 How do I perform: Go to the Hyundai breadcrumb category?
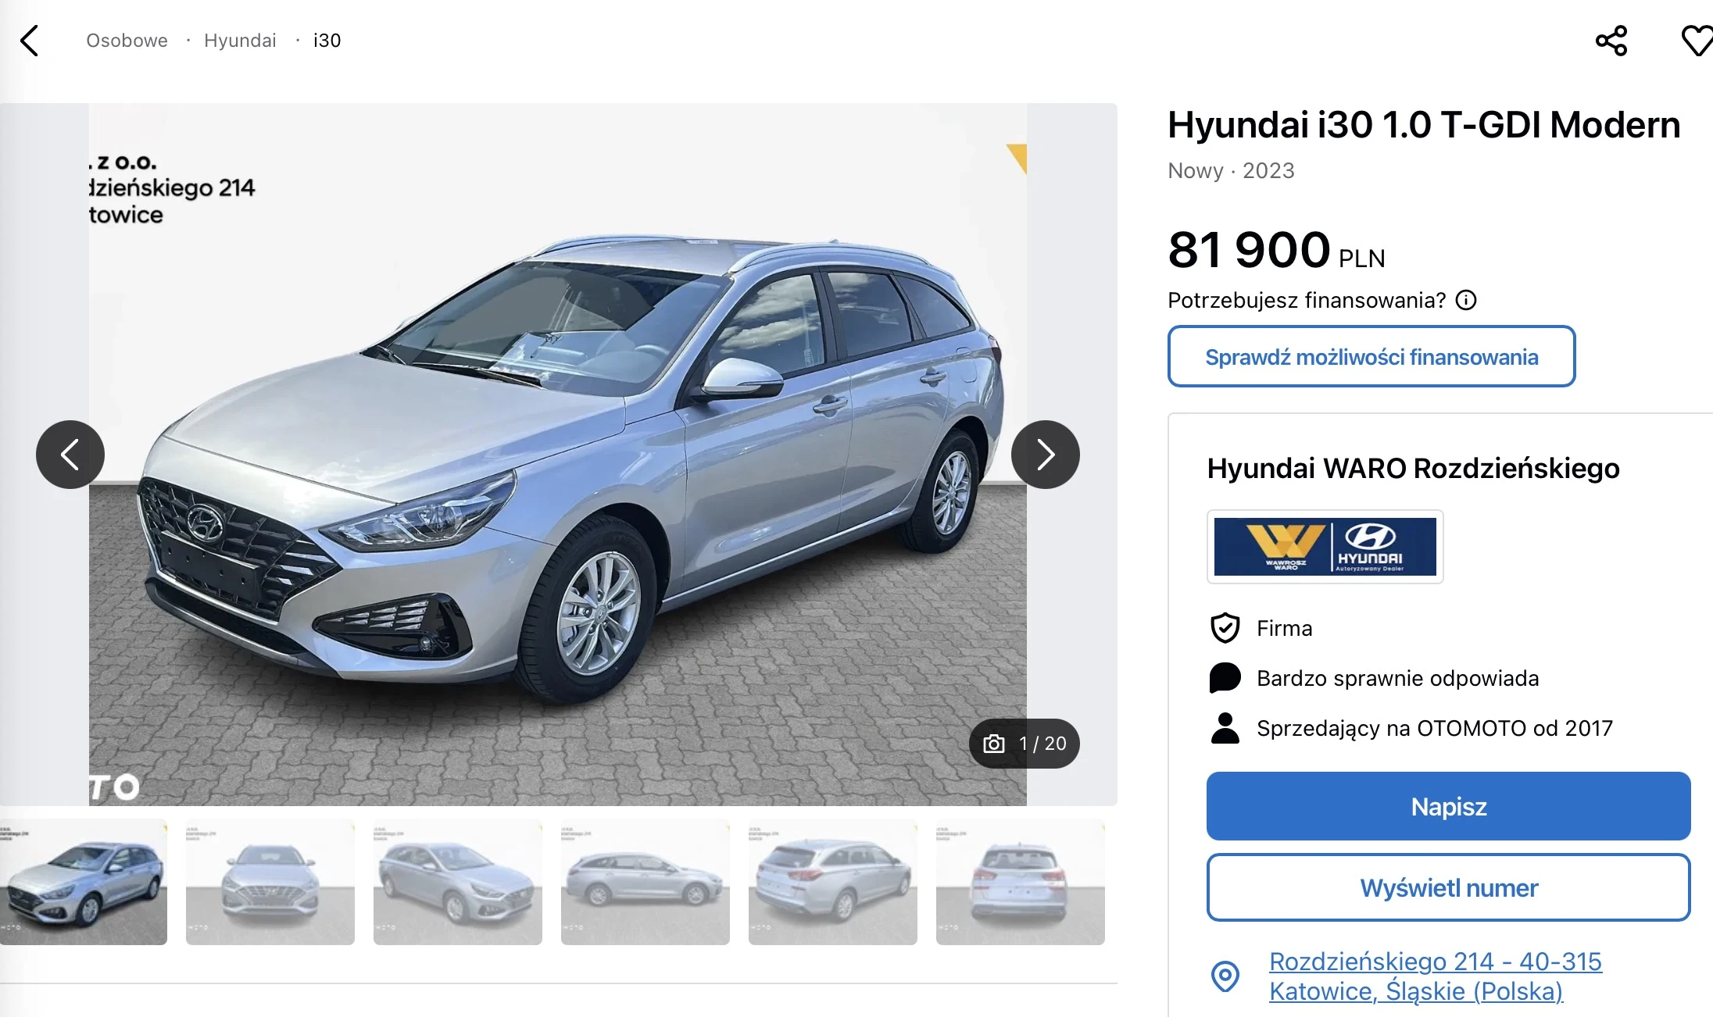pyautogui.click(x=240, y=41)
